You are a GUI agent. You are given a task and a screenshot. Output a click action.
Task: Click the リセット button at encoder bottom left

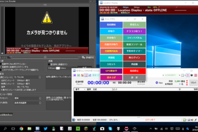(6, 115)
